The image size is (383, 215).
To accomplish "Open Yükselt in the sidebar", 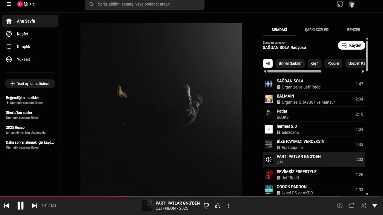I will coord(30,59).
